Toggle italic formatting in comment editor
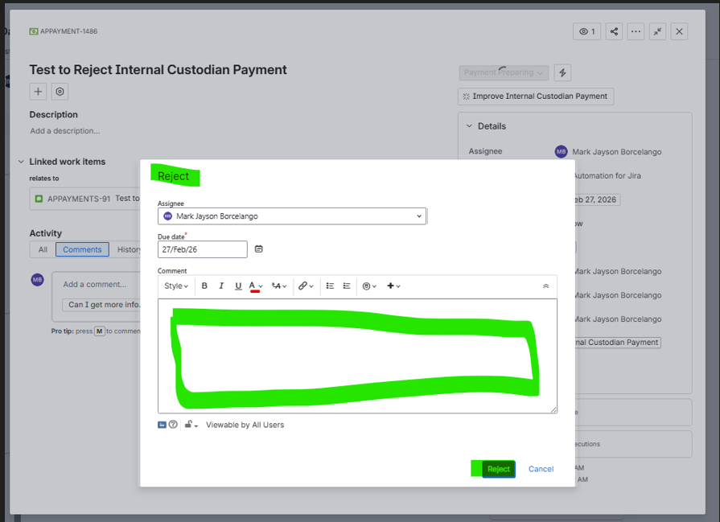Image resolution: width=720 pixels, height=522 pixels. (221, 286)
